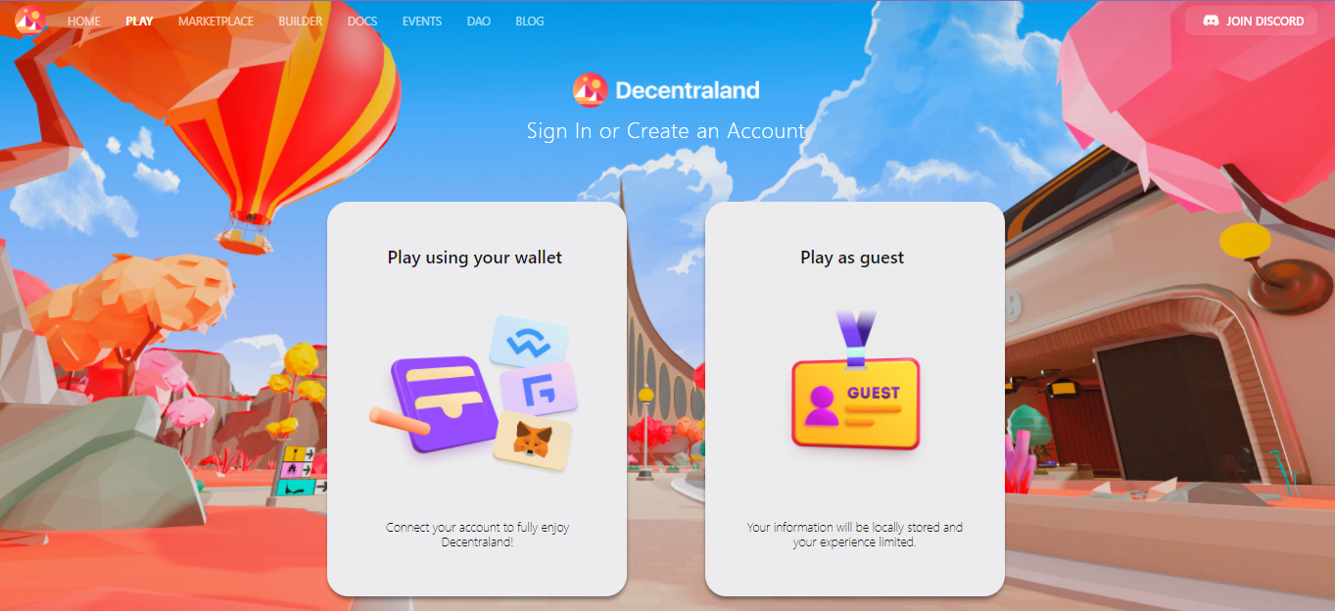Go to MARKETPLACE in top navigation
Screen dimensions: 1335x611
tap(215, 21)
